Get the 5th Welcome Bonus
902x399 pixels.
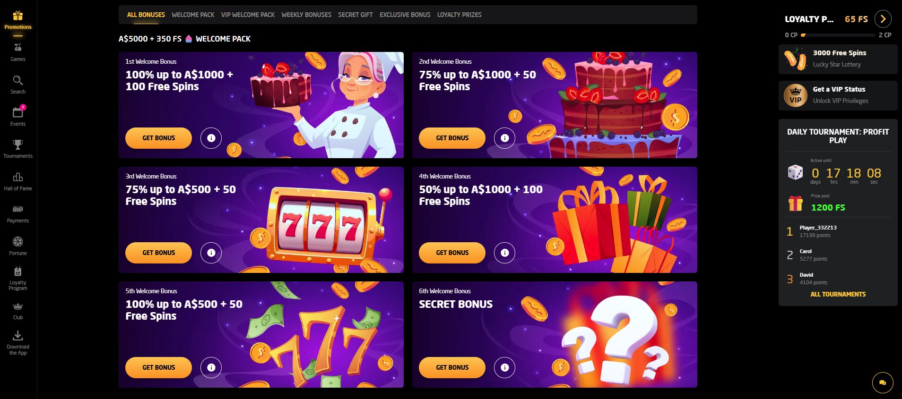coord(158,367)
